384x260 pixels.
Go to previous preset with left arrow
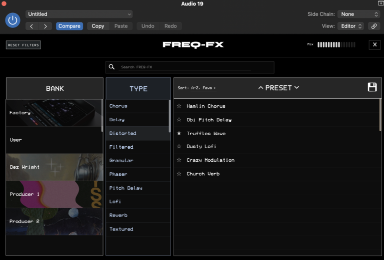pos(32,26)
